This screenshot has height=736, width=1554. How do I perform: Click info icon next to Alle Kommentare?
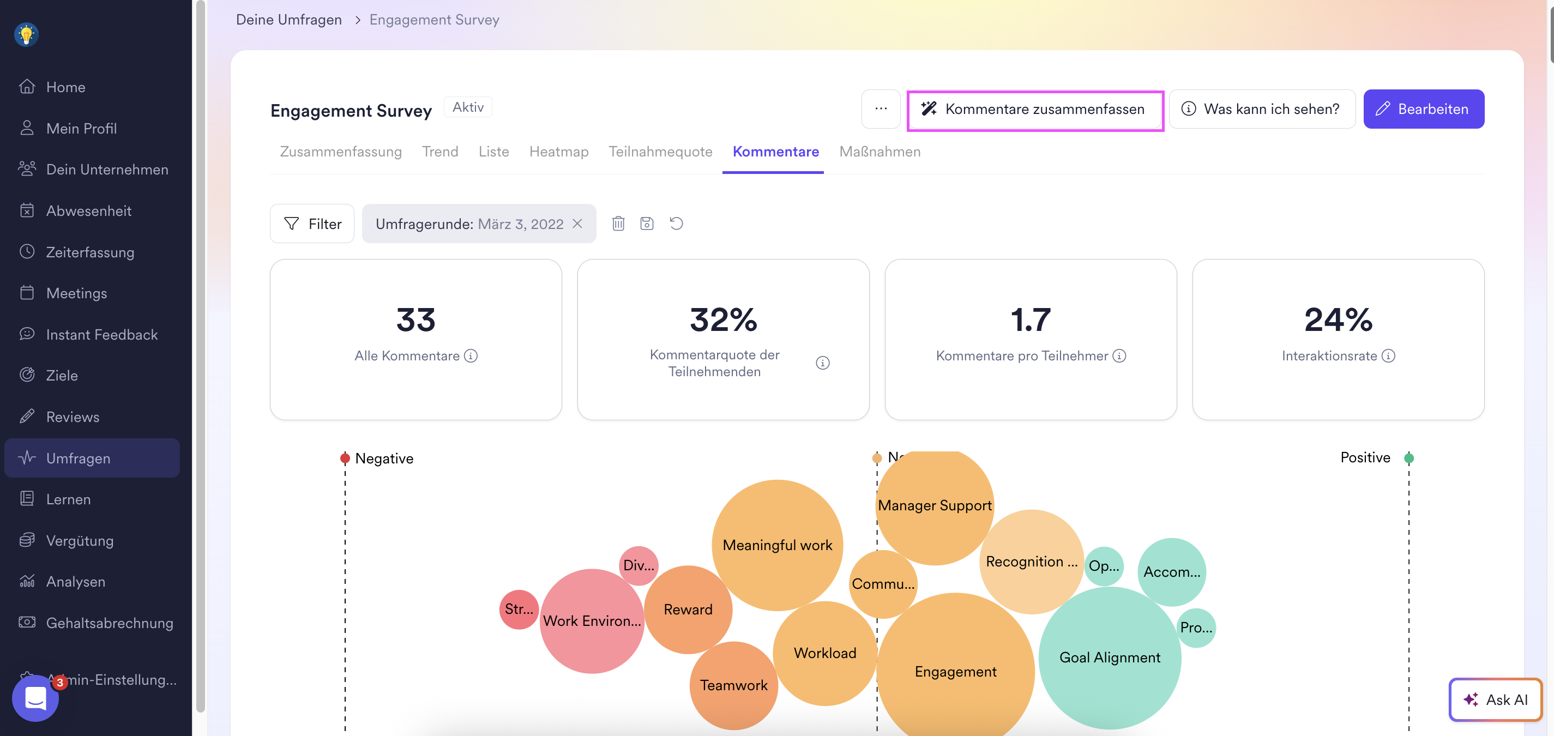click(471, 356)
